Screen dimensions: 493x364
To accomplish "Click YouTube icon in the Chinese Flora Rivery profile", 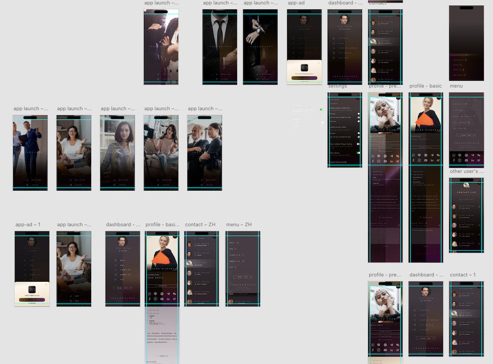I will (x=162, y=299).
